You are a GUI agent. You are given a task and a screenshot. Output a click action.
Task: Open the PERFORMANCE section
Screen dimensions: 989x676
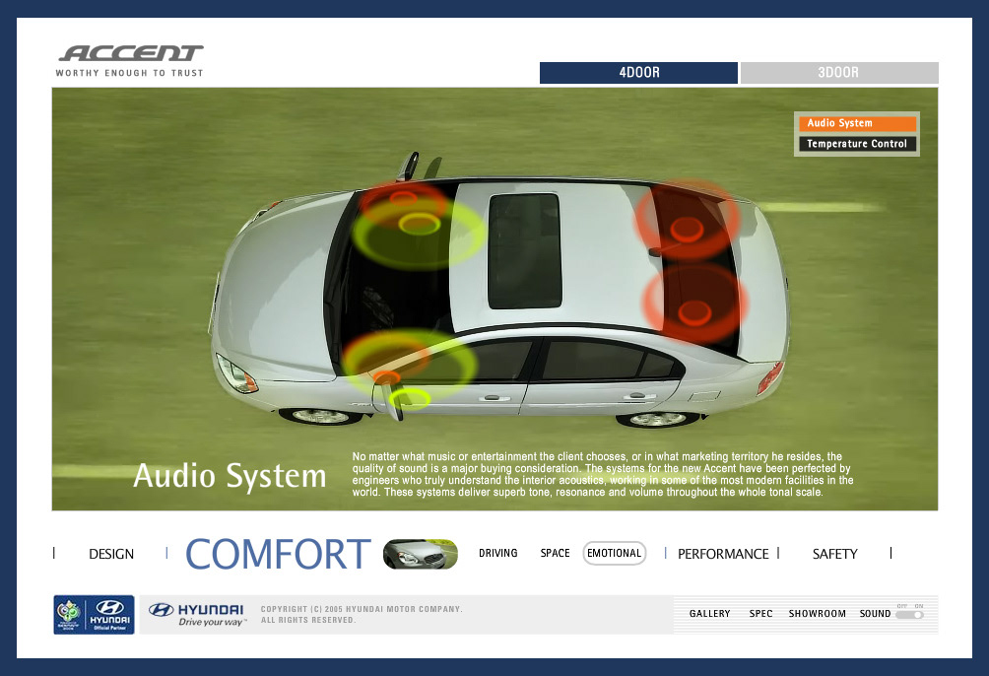coord(723,554)
